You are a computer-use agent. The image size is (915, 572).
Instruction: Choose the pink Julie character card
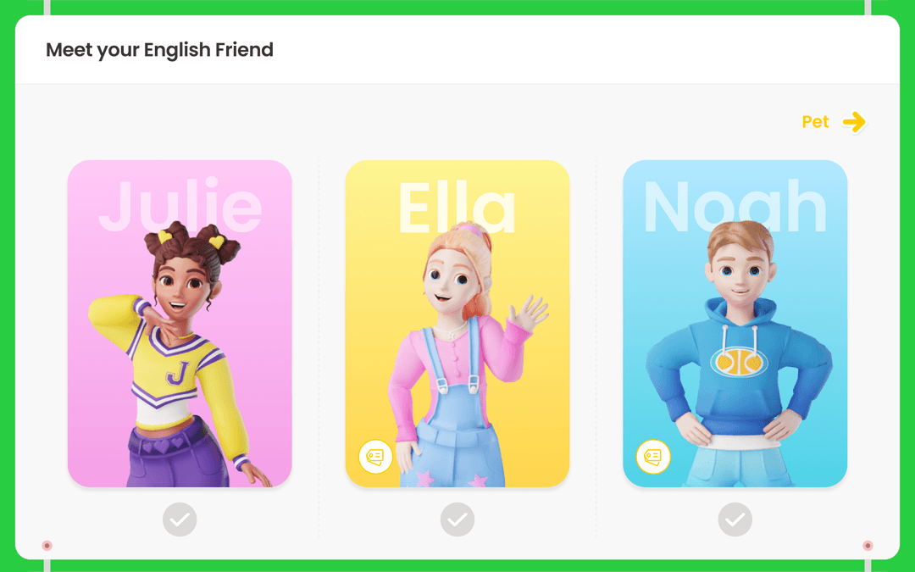180,324
